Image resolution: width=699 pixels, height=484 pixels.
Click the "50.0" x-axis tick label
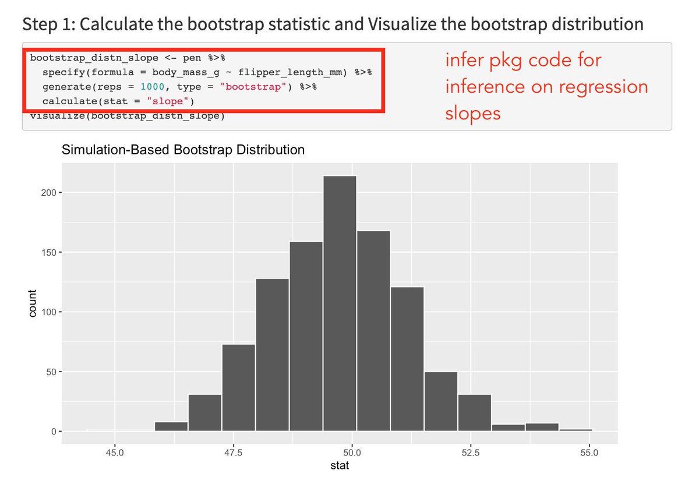pos(352,452)
